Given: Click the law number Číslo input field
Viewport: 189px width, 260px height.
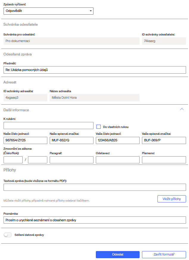Looking at the screenshot, I should 13,160.
